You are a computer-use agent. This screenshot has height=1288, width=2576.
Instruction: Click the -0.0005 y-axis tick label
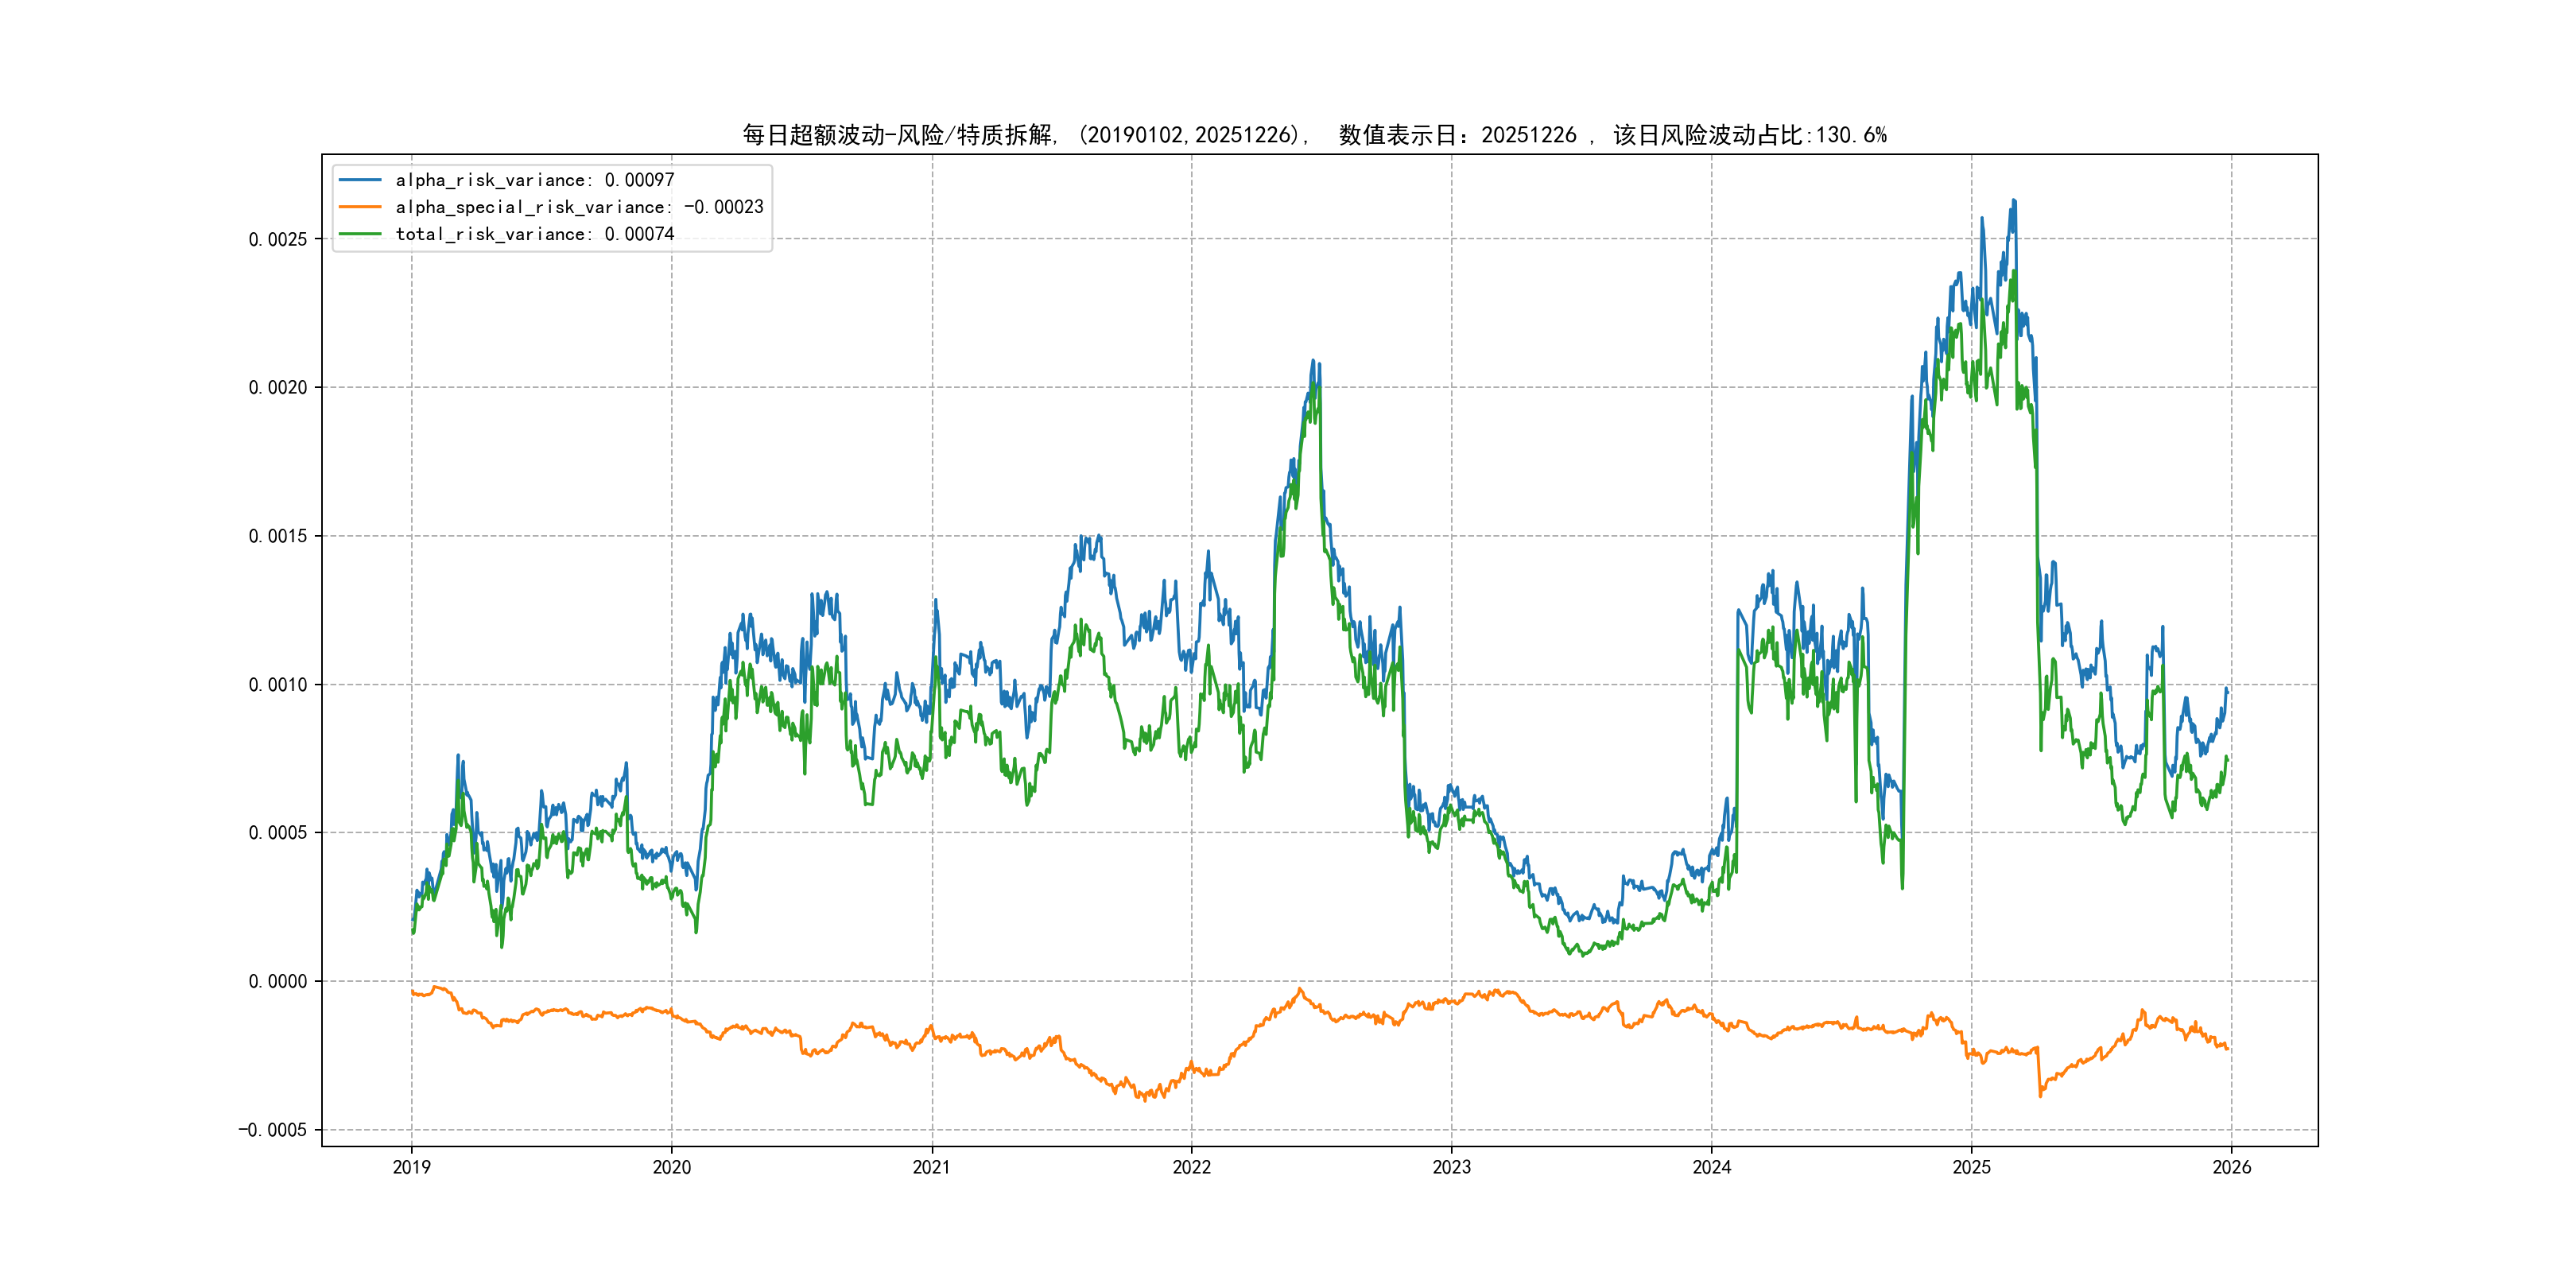click(272, 1130)
